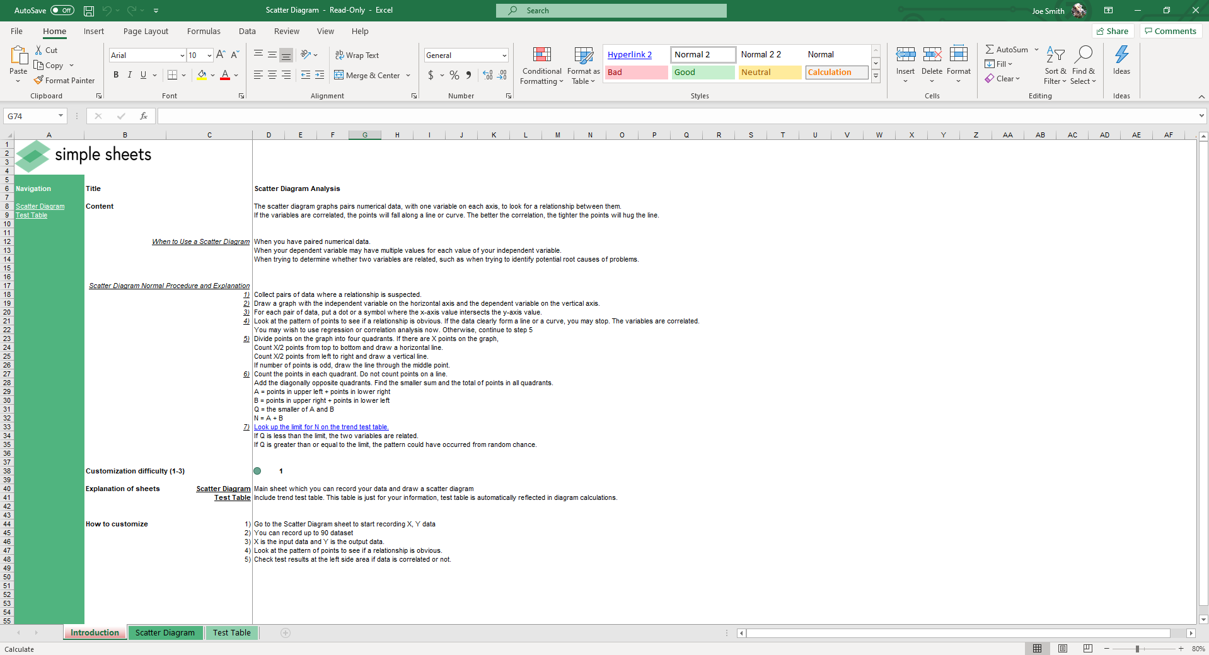1209x655 pixels.
Task: Switch to Normal view in status bar
Action: click(1037, 649)
